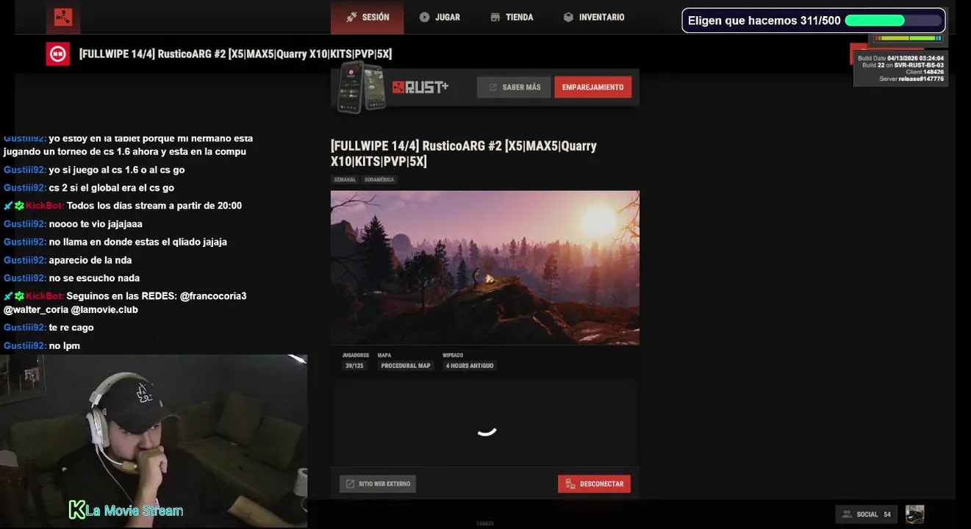
Task: Click the external link icon on Sitio Web Externo
Action: [x=350, y=484]
